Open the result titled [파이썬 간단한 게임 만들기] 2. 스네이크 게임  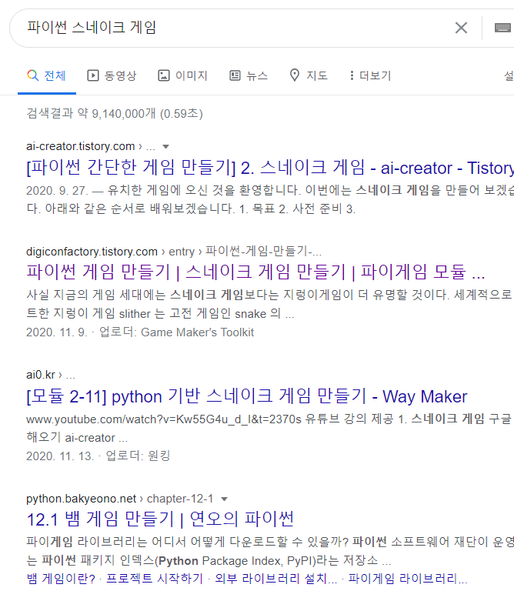270,168
